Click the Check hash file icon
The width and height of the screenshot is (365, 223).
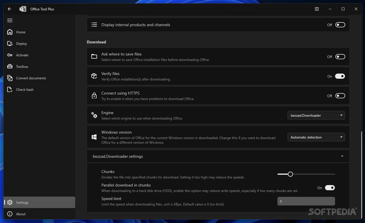(10, 89)
